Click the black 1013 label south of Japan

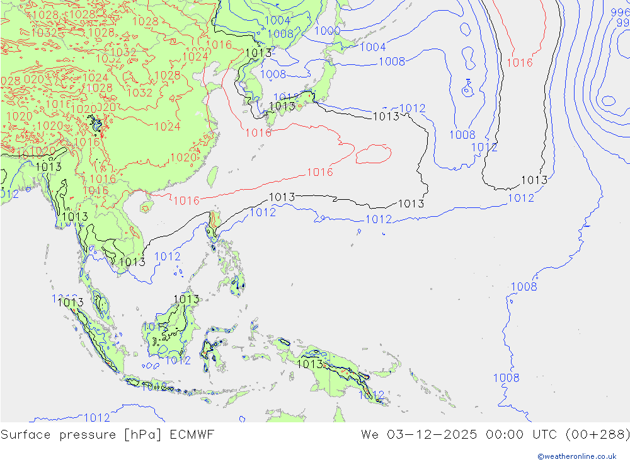tap(386, 117)
